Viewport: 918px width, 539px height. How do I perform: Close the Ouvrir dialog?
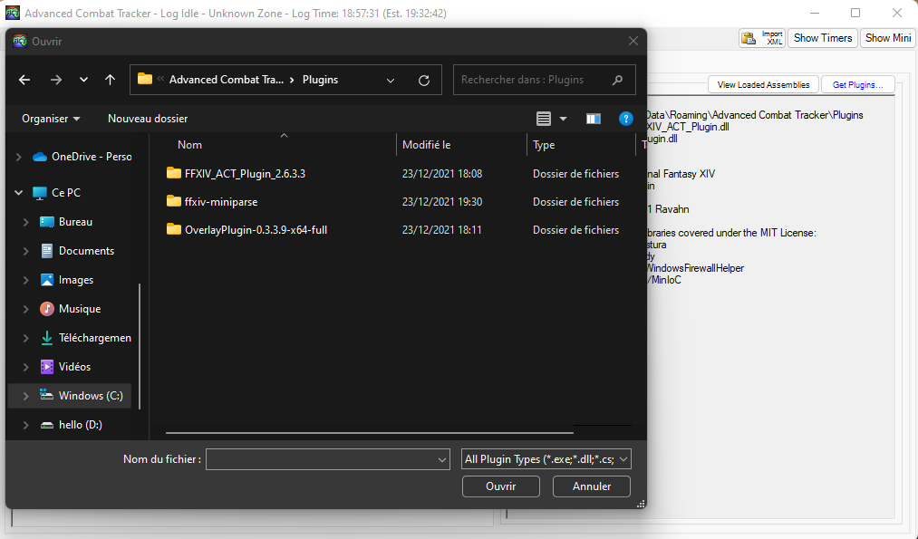633,41
